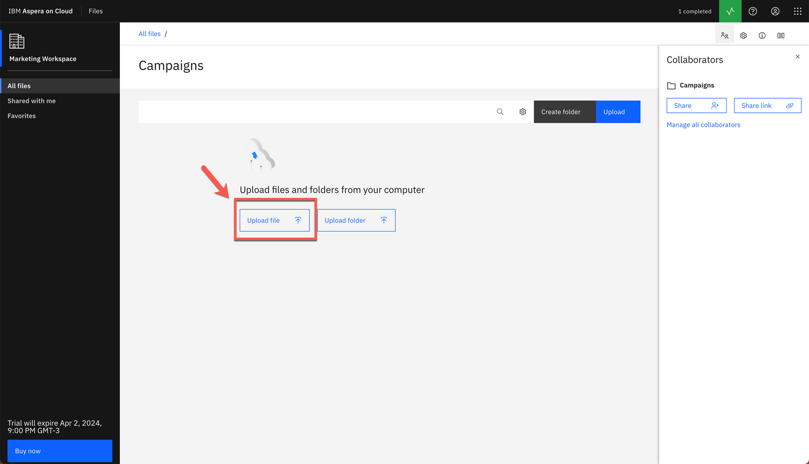Select All files in the sidebar
The image size is (809, 464).
(19, 86)
